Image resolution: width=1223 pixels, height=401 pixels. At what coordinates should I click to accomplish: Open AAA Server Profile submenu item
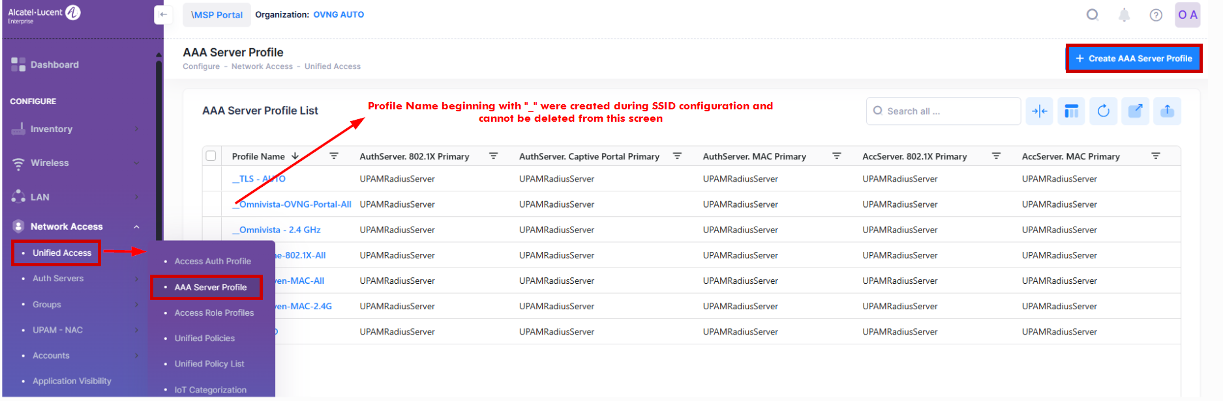pos(210,287)
